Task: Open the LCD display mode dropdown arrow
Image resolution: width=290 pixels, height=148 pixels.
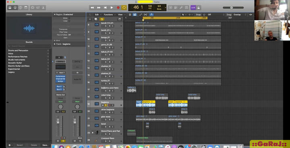Action: [x=166, y=8]
